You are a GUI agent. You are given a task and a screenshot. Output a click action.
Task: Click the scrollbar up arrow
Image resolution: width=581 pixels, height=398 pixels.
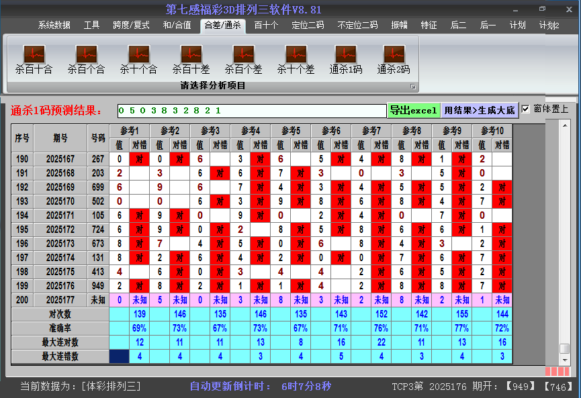pos(565,126)
